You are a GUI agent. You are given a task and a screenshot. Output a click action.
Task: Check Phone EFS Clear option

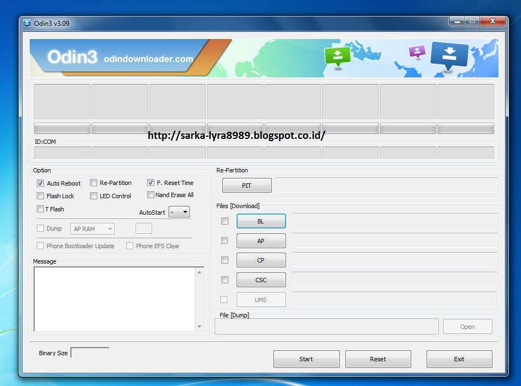130,246
